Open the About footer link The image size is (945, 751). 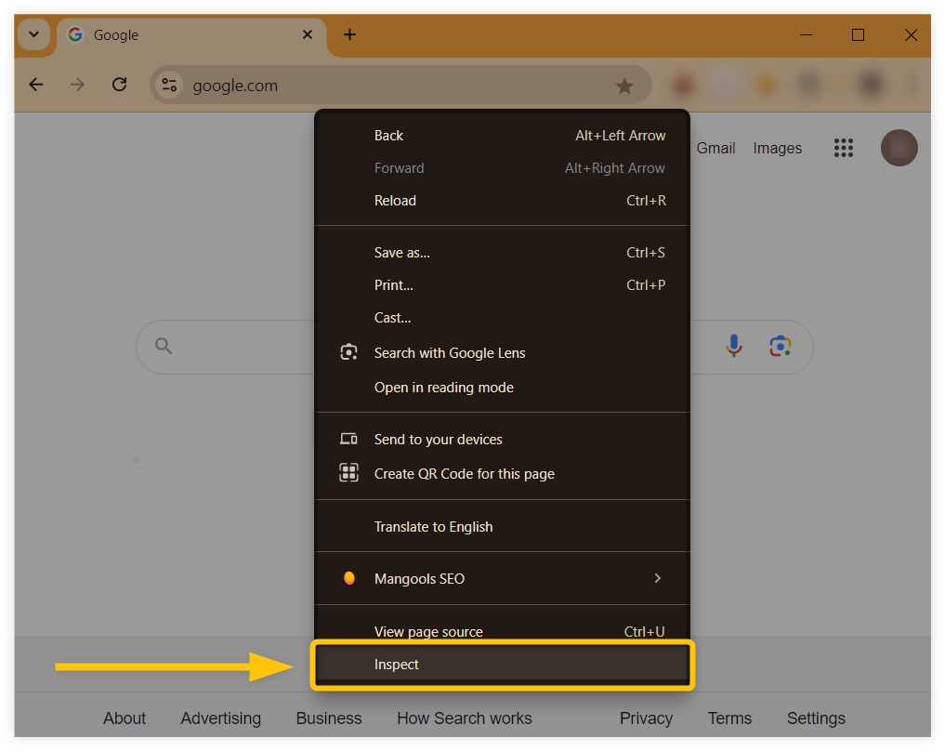click(x=125, y=718)
